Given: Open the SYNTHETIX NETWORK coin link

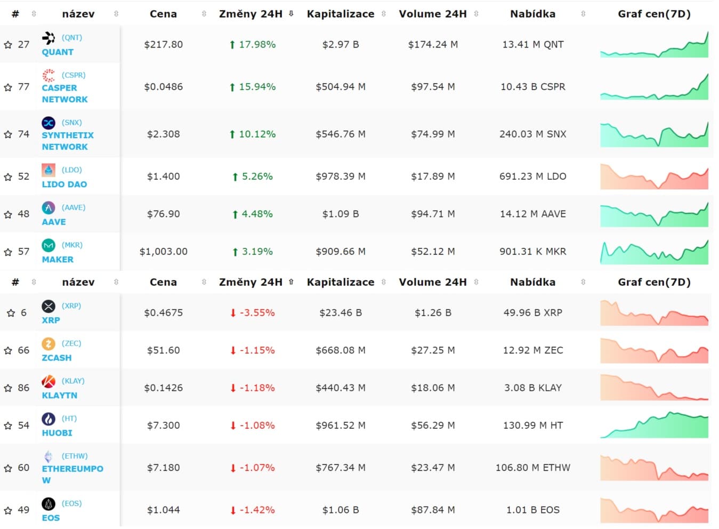Looking at the screenshot, I should pos(68,141).
